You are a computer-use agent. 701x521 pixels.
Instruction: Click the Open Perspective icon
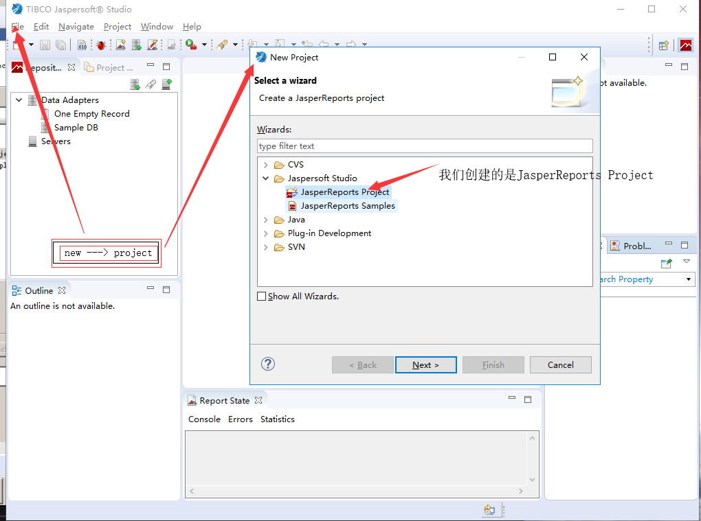click(663, 45)
